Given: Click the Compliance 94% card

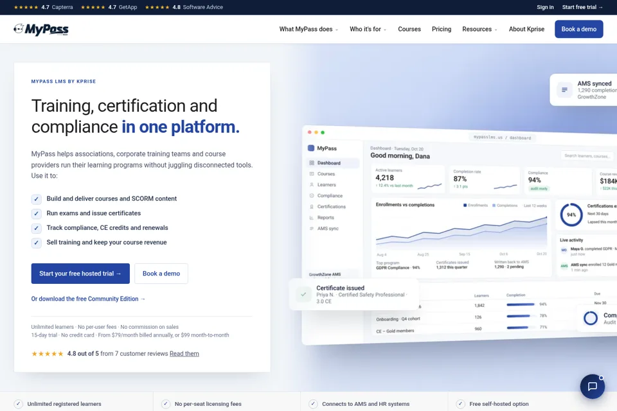Looking at the screenshot, I should coord(558,181).
